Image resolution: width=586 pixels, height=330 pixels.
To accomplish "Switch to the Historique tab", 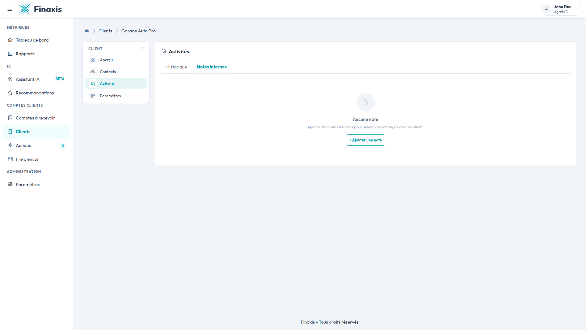I will click(176, 67).
